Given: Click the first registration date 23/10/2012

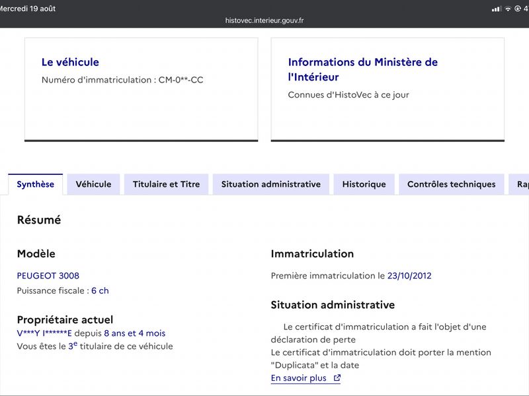Looking at the screenshot, I should click(409, 276).
